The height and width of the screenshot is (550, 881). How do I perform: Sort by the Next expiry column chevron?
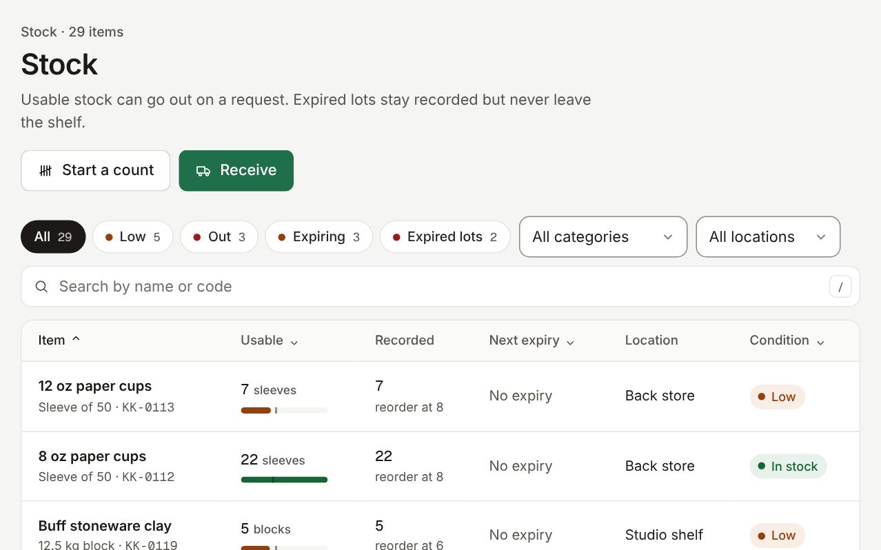pyautogui.click(x=570, y=342)
